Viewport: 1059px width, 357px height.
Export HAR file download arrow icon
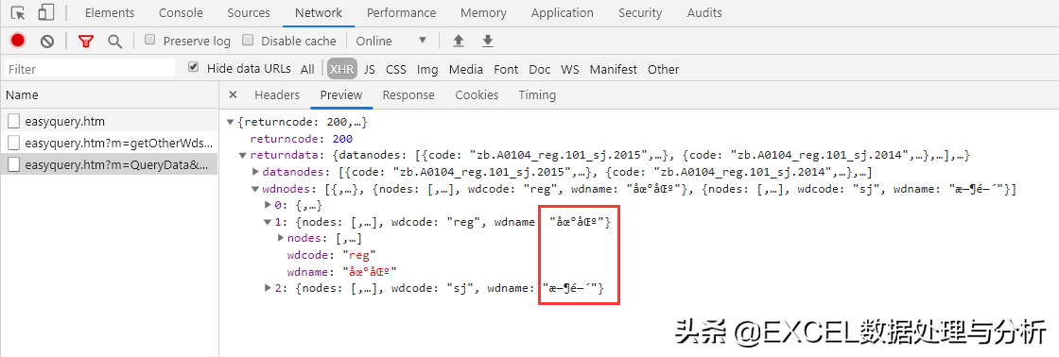(488, 42)
